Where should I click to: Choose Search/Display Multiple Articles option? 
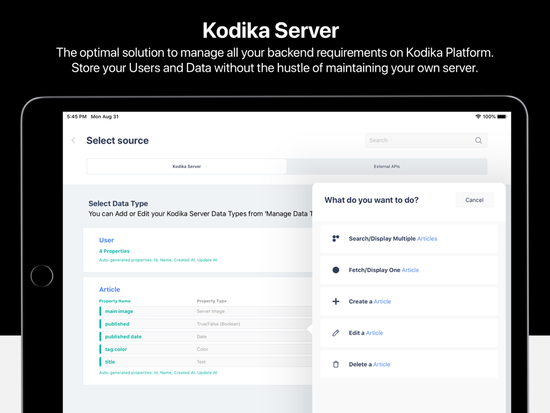point(409,238)
